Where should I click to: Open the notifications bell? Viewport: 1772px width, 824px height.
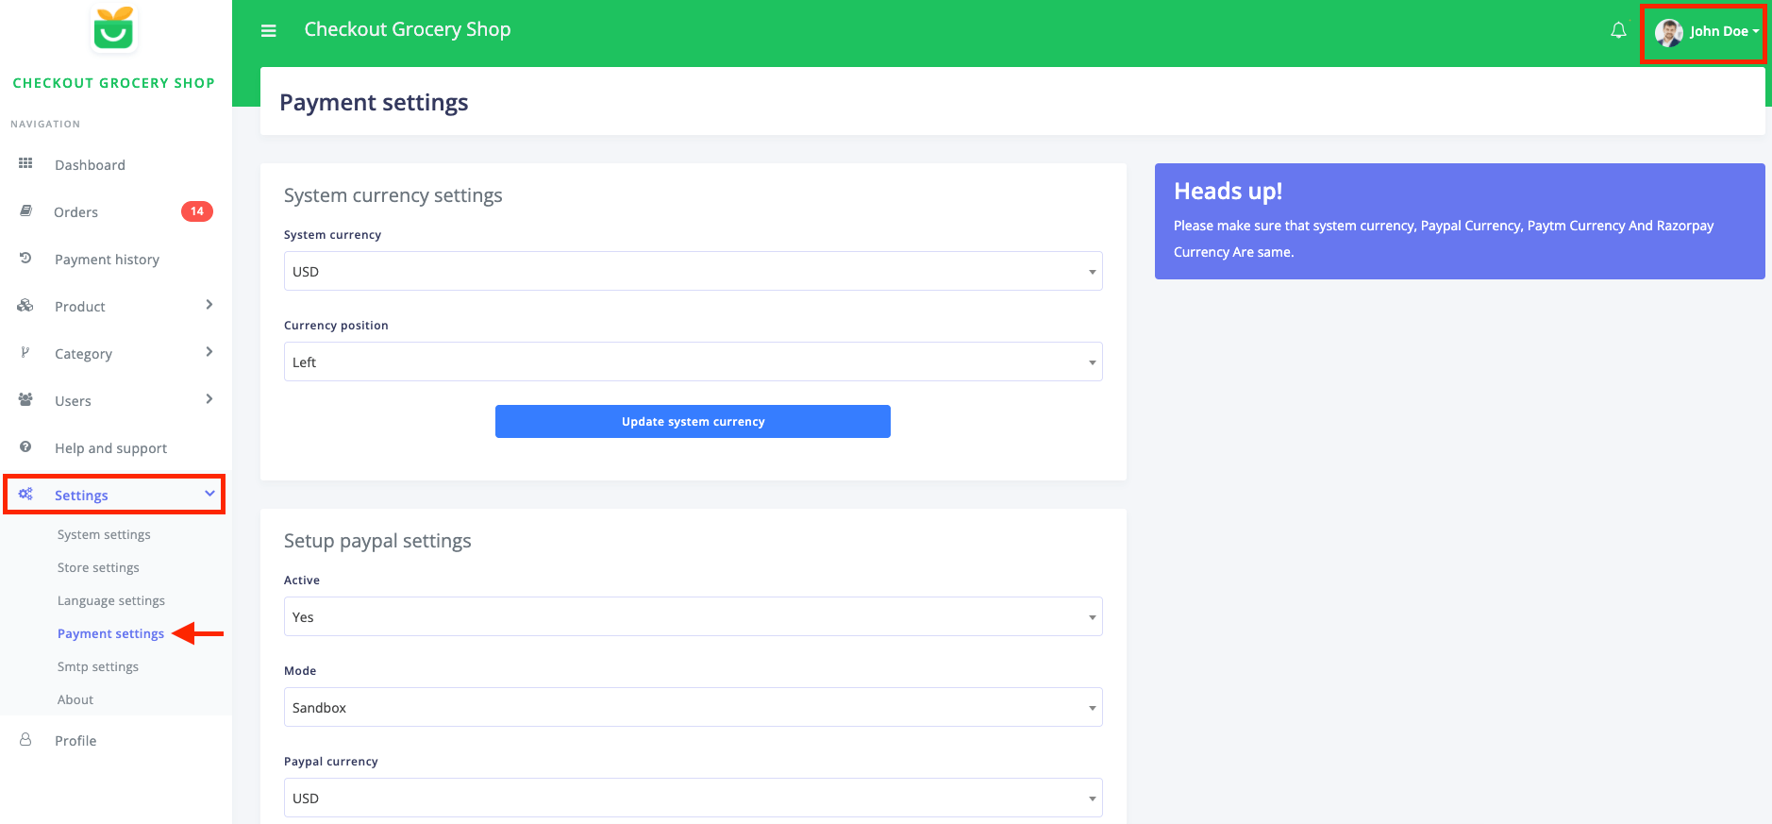click(x=1618, y=30)
